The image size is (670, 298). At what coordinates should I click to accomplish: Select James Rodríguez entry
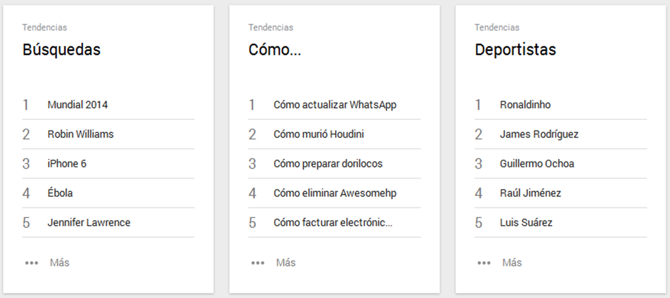click(539, 134)
